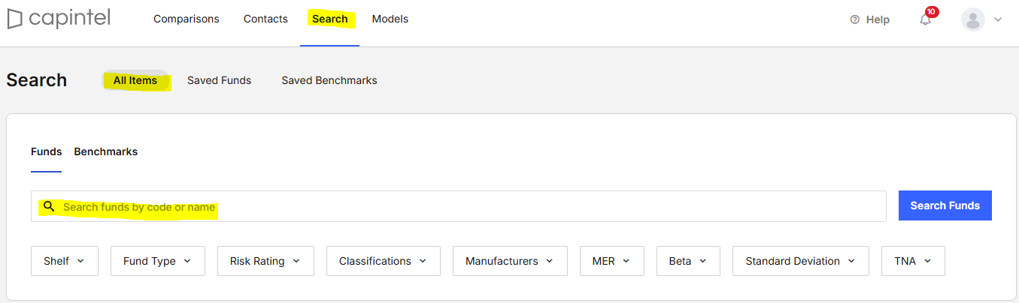Open the TNA filter dropdown
1019x303 pixels.
913,261
